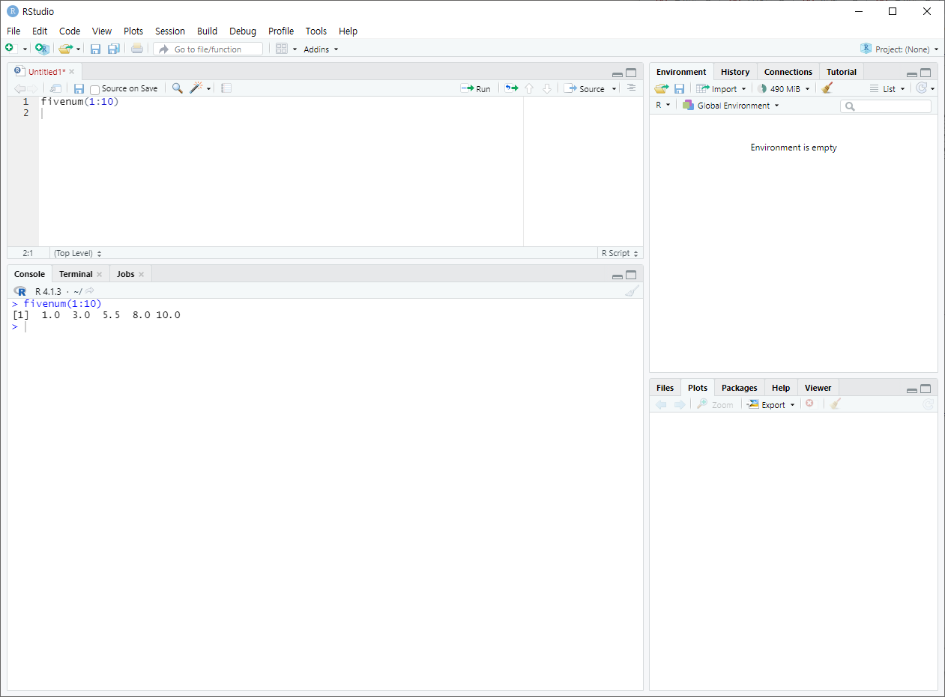Open the Code menu
Image resolution: width=945 pixels, height=697 pixels.
[x=70, y=31]
